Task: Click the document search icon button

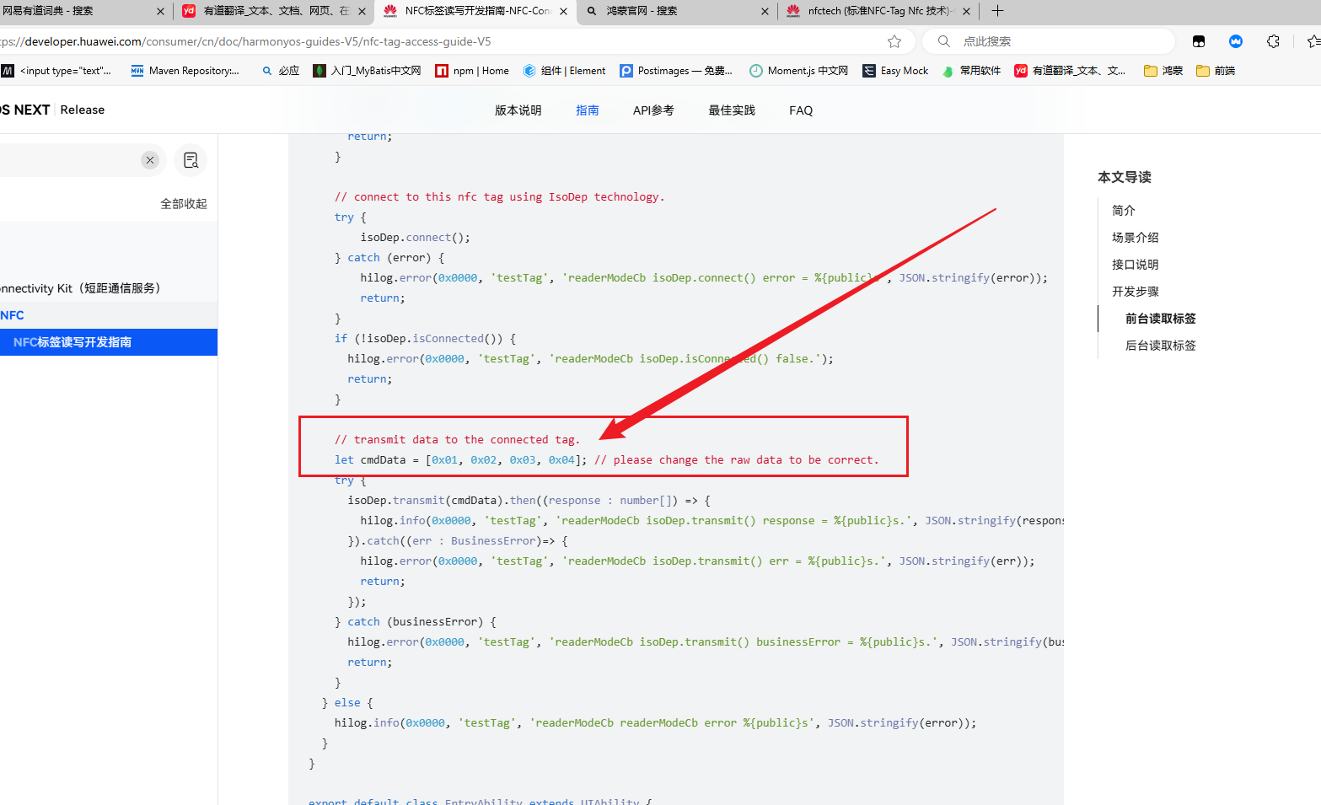Action: (x=191, y=160)
